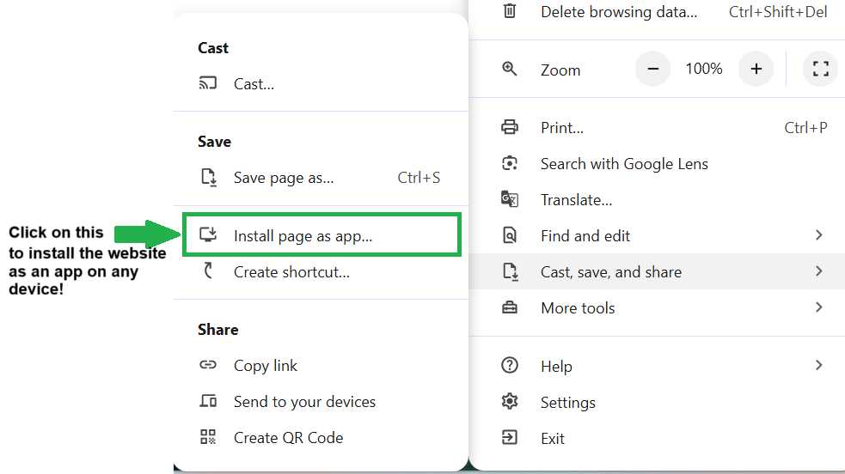Click the Save page as file icon
This screenshot has height=474, width=845.
[209, 177]
